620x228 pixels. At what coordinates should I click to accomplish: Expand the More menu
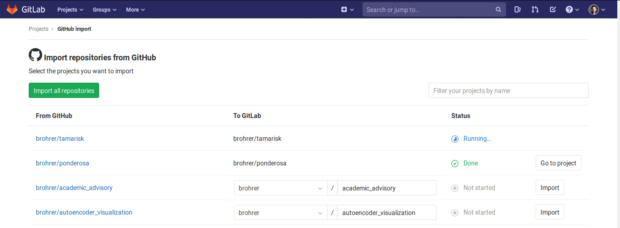[135, 9]
